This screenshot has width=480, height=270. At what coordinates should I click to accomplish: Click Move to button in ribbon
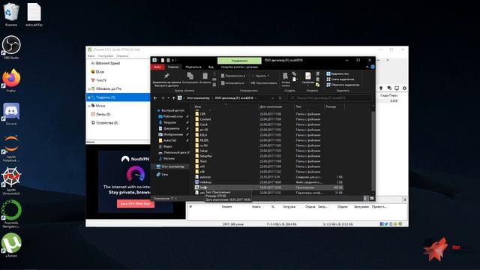point(233,76)
